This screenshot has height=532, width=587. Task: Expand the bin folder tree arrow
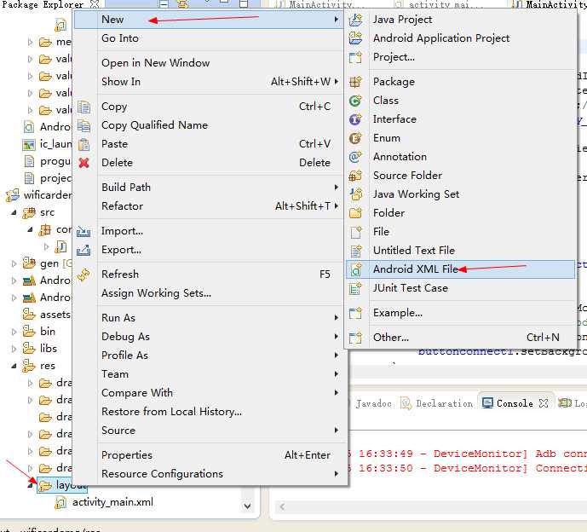coord(14,332)
